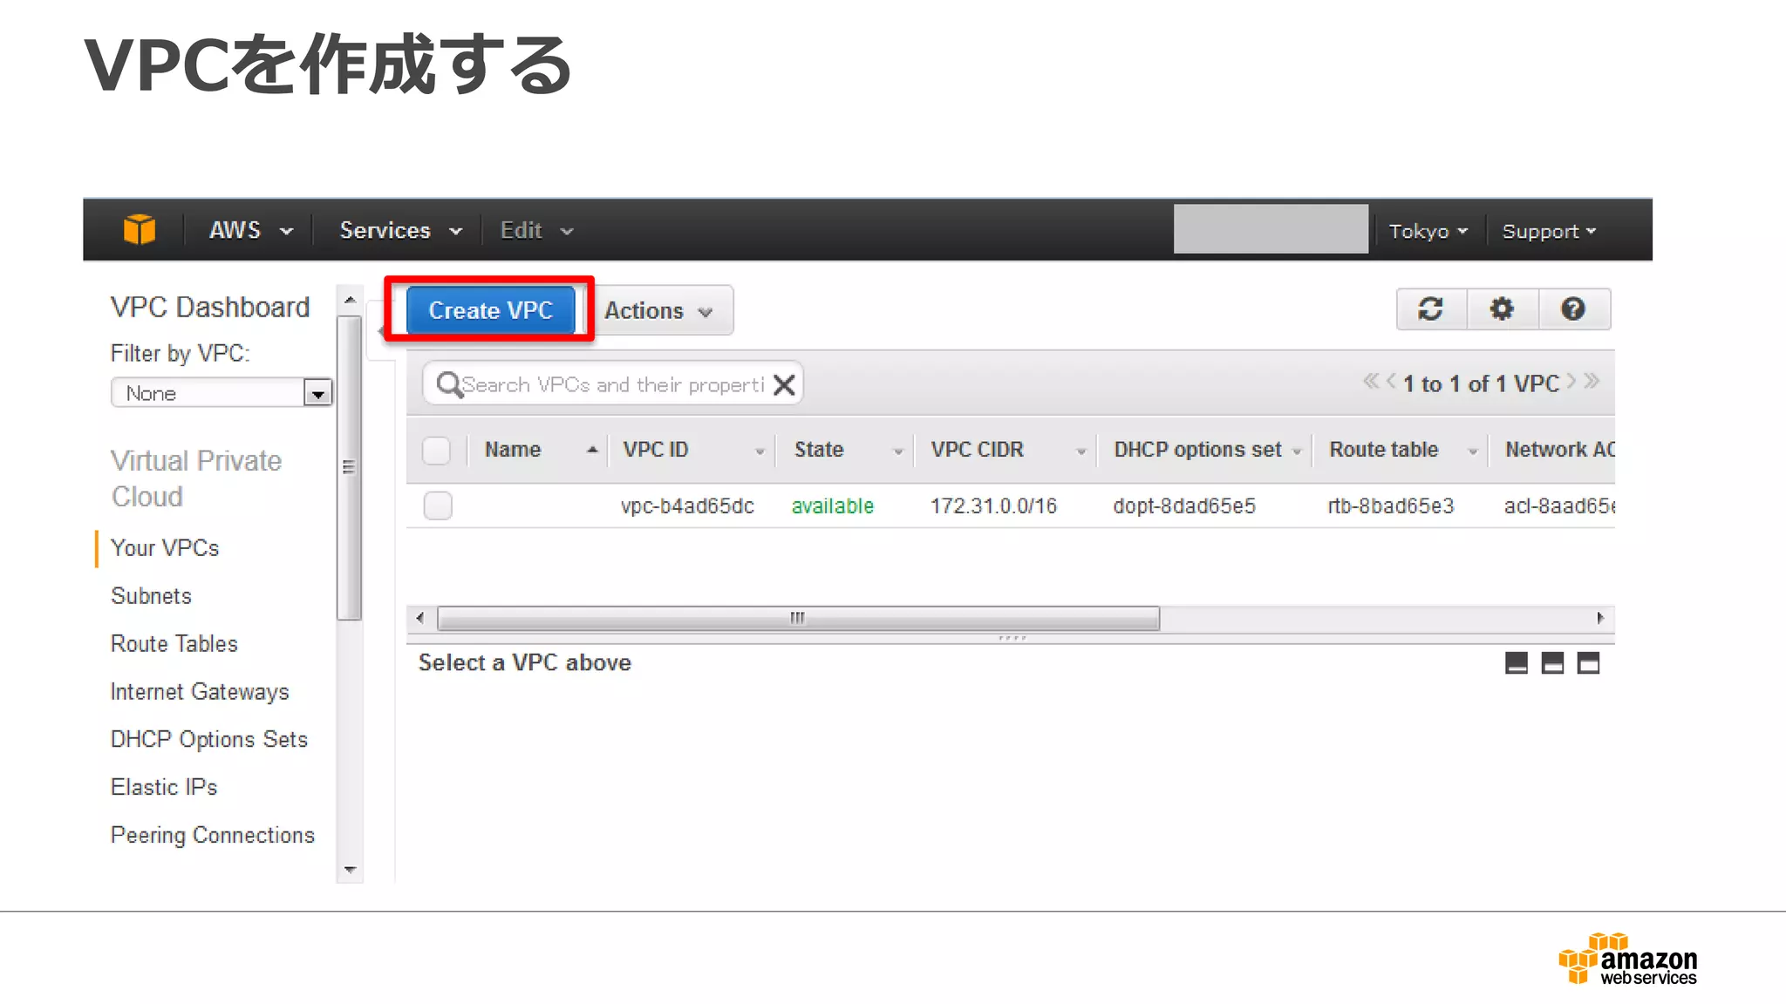Focus the Search VPCs input field
The image size is (1786, 1004).
click(610, 384)
